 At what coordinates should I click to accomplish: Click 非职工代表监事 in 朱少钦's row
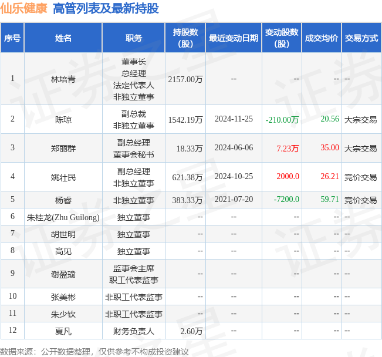pos(134,314)
